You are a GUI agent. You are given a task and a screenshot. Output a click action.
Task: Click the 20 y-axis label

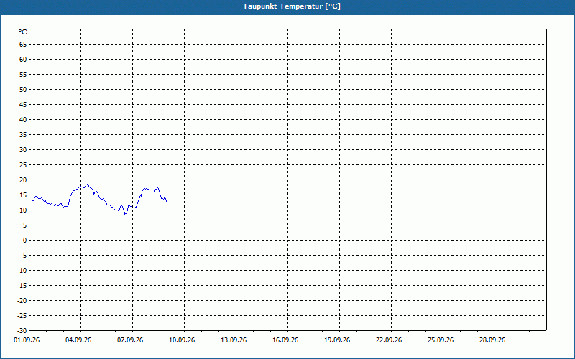pos(23,180)
